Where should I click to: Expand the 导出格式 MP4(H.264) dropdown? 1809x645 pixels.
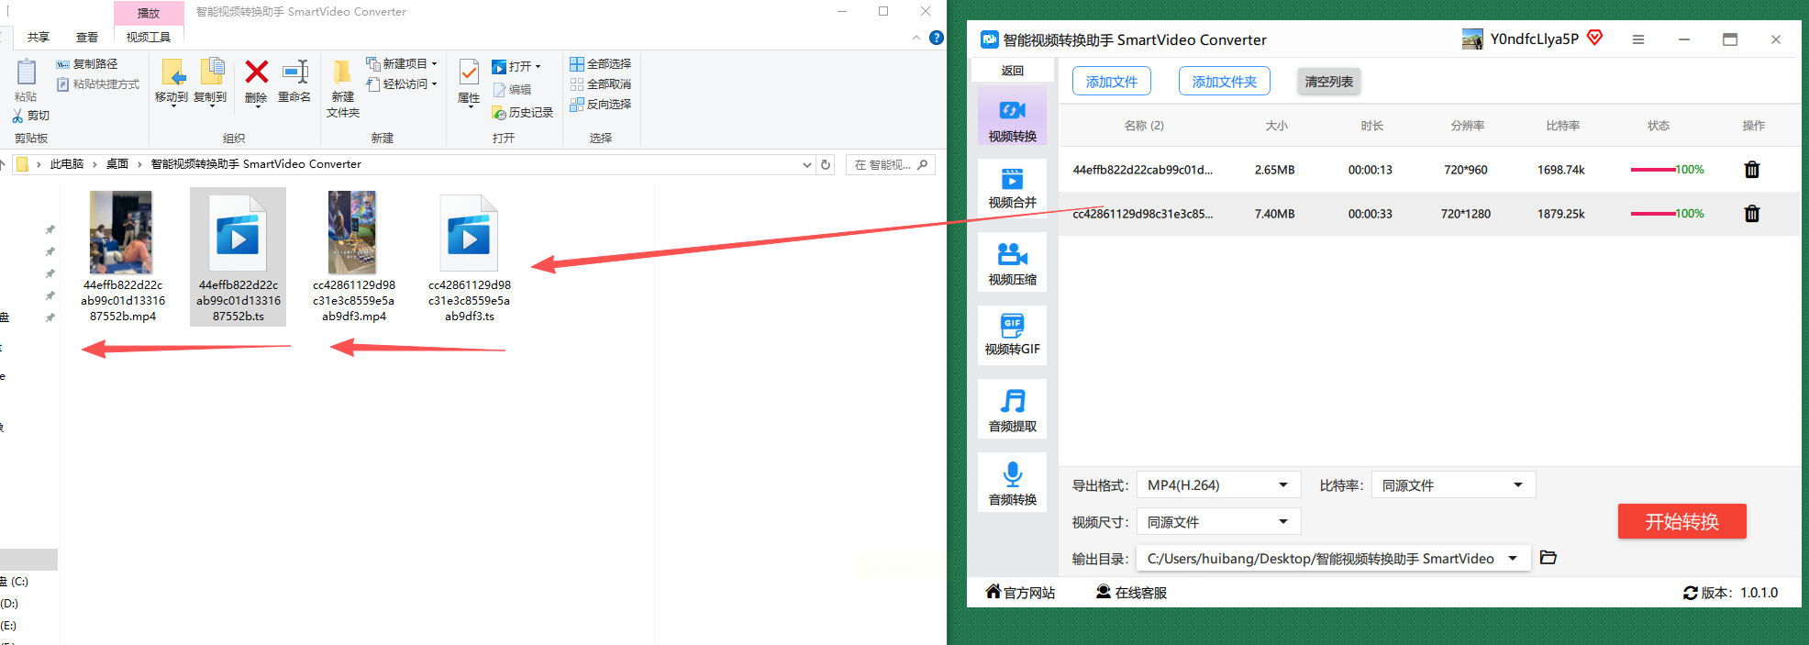tap(1283, 484)
